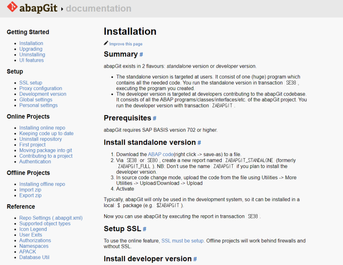Open the Improve this page link
This screenshot has height=265, width=343.
coord(125,44)
